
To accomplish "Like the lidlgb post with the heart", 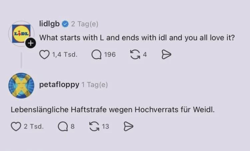I will tap(44, 55).
